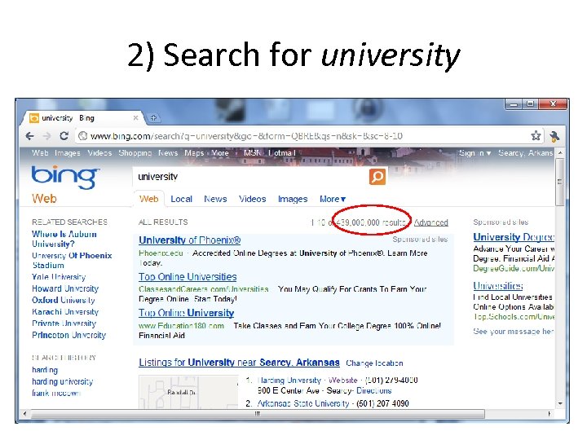Open Hotmail link in top bar
The height and width of the screenshot is (440, 587).
coord(281,153)
